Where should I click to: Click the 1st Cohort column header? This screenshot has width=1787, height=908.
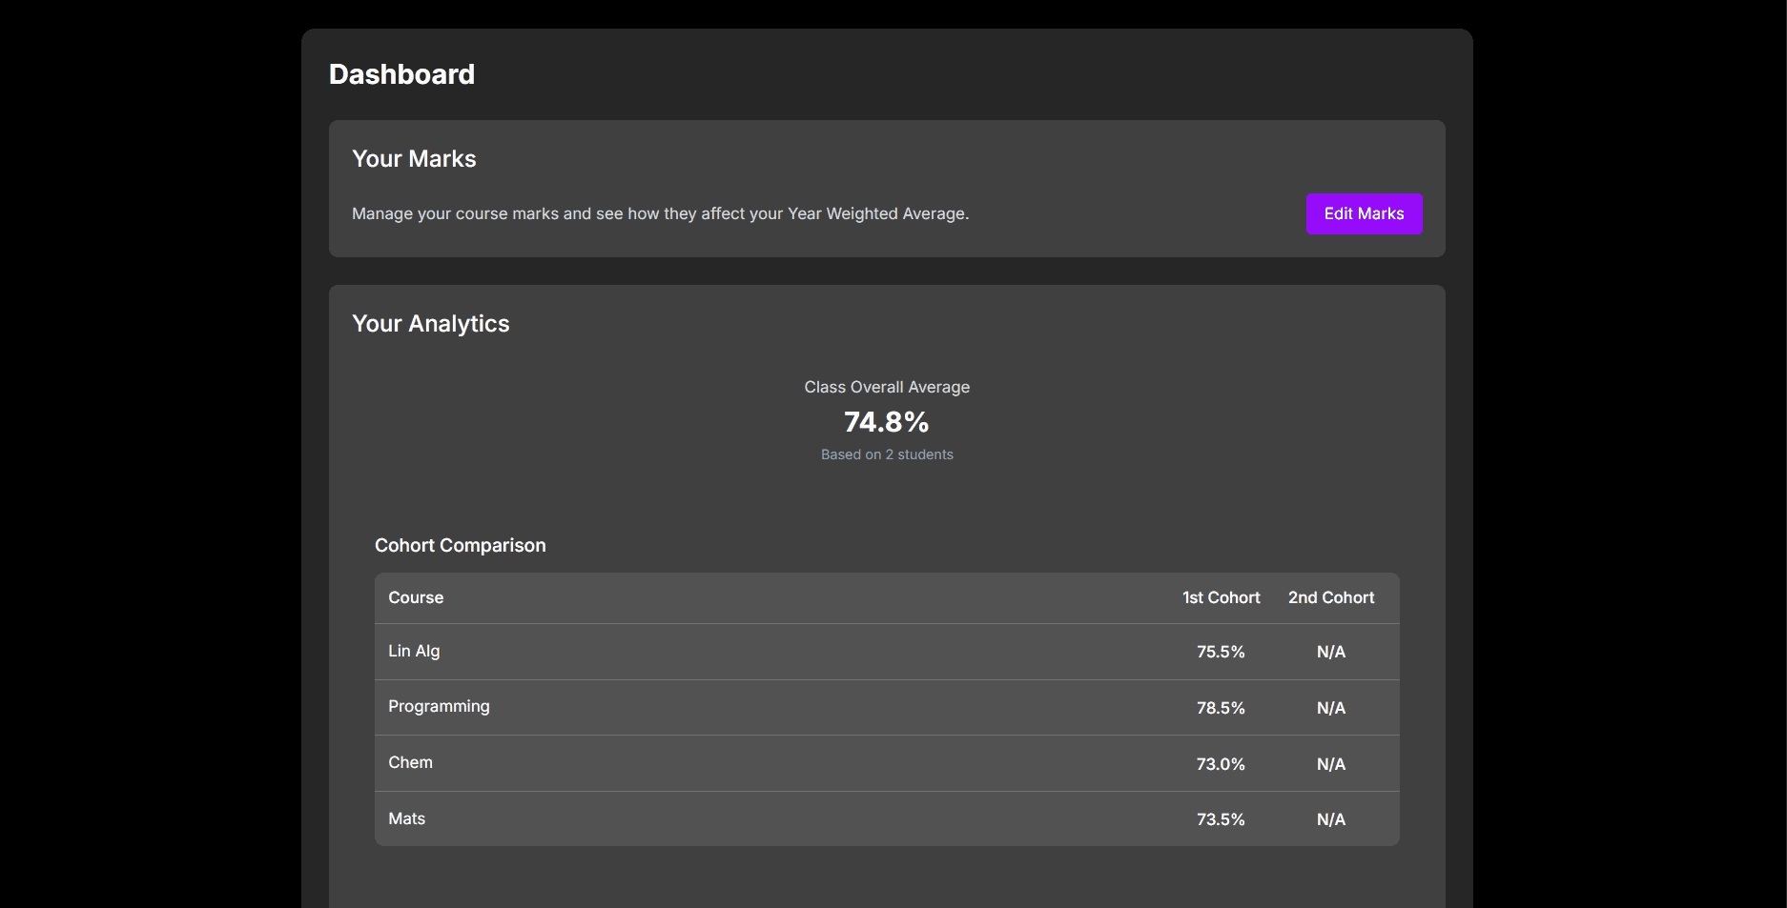coord(1221,597)
